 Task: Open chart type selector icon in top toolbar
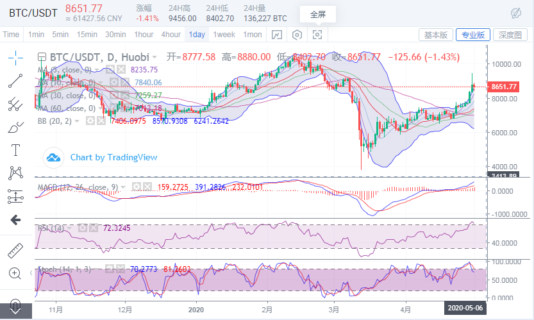(276, 35)
